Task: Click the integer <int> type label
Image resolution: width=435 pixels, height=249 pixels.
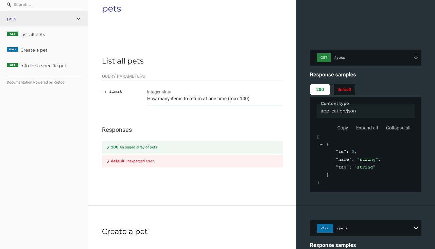Action: [159, 92]
